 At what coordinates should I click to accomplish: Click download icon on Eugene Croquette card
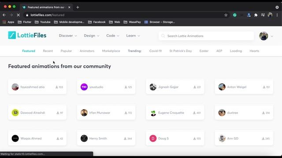(x=194, y=113)
